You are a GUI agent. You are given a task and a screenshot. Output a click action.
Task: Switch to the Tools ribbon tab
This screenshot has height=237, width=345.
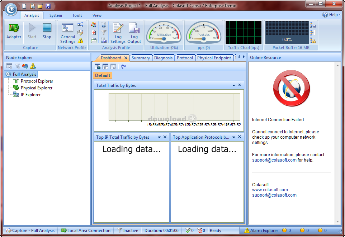[x=77, y=15]
